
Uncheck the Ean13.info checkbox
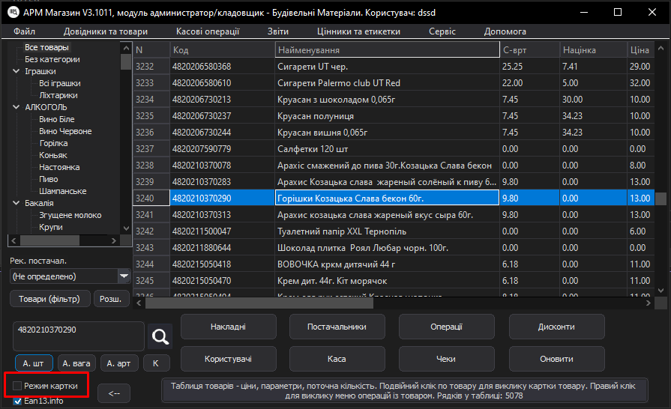coord(17,401)
